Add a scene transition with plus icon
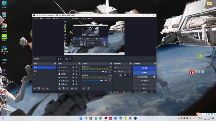The width and height of the screenshot is (216, 121). click(x=120, y=75)
